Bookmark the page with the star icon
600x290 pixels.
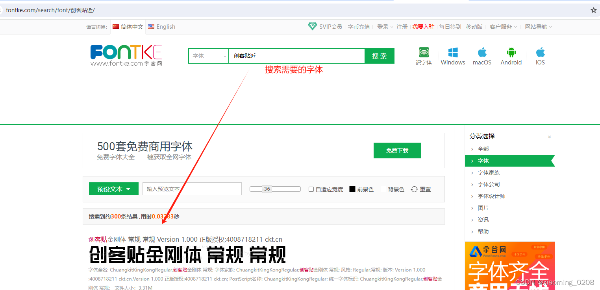pyautogui.click(x=594, y=10)
